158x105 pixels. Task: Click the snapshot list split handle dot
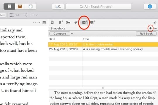coord(103,88)
